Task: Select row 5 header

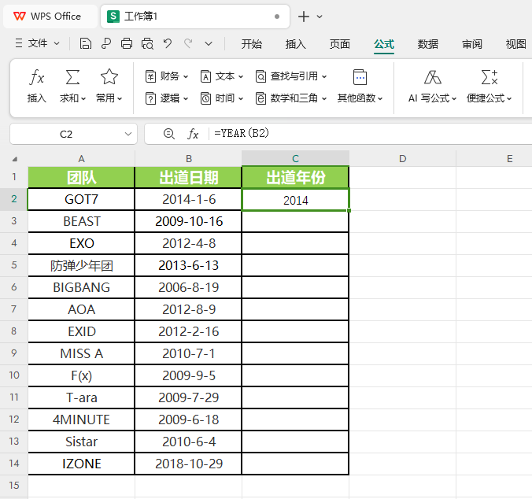Action: pyautogui.click(x=14, y=265)
